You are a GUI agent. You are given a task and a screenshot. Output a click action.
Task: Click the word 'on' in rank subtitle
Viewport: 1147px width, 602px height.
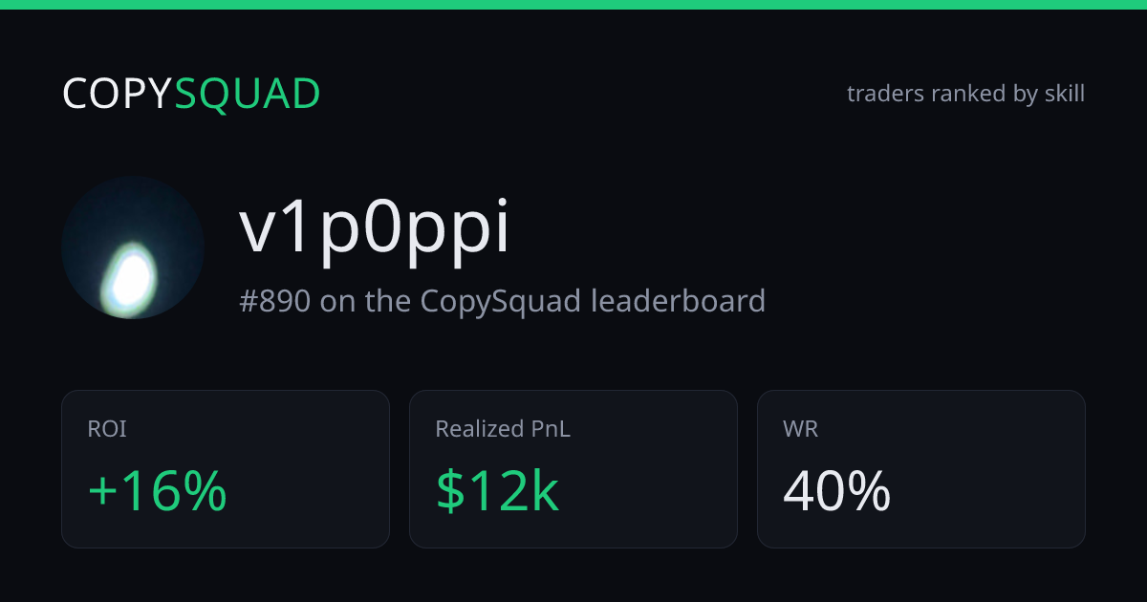click(x=335, y=302)
